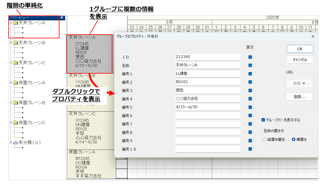Uncheck the 表示 checkbox for ID row
Viewport: 322px width, 184px height.
pyautogui.click(x=250, y=57)
